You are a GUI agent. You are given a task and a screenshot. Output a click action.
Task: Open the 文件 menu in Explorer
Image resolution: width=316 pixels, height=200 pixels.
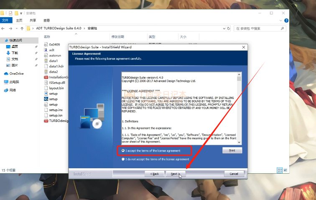coord(5,20)
